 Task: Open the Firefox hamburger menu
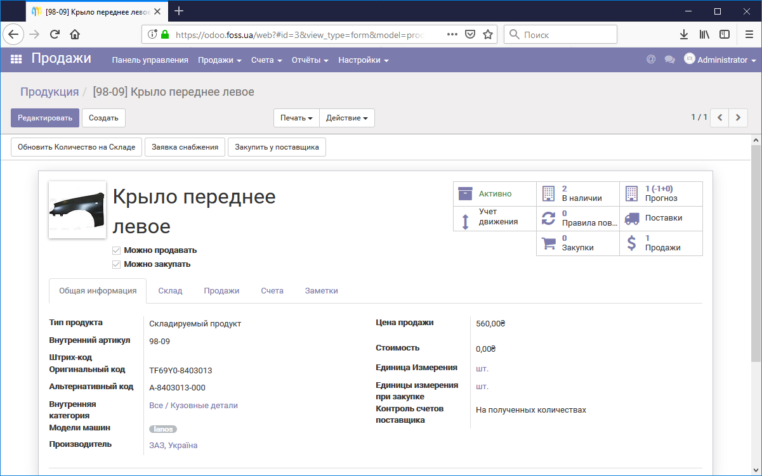pos(749,34)
